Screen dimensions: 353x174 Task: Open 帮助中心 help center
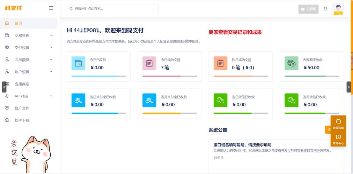click(x=338, y=140)
